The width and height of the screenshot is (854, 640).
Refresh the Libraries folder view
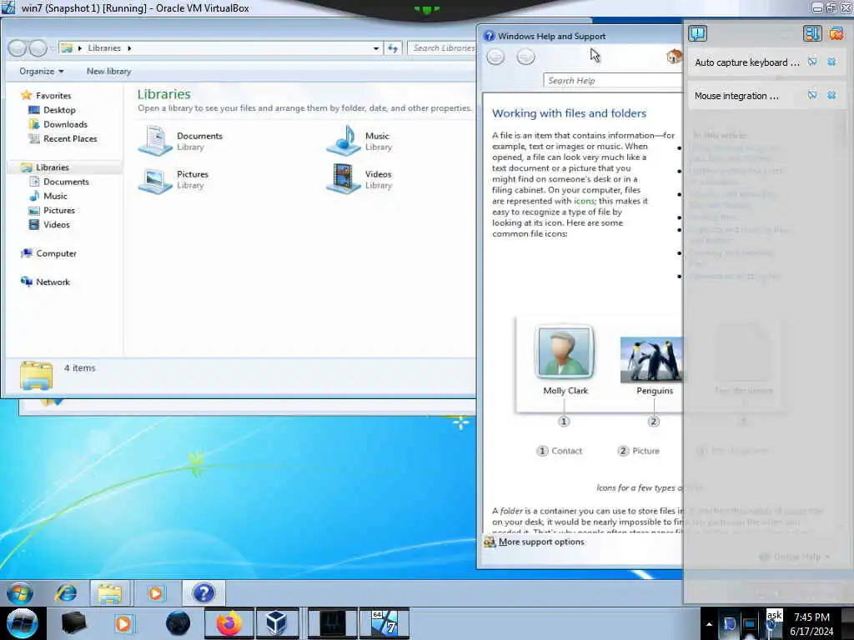(393, 48)
